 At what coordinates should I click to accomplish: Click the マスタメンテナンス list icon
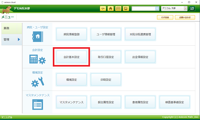(x=37, y=105)
